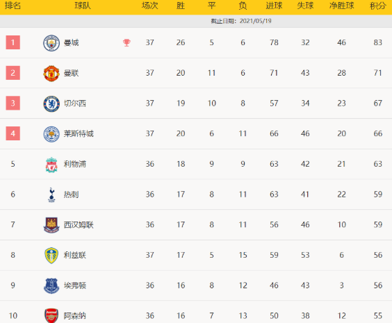This screenshot has height=323, width=392.
Task: Open the Leeds United badge
Action: (51, 256)
